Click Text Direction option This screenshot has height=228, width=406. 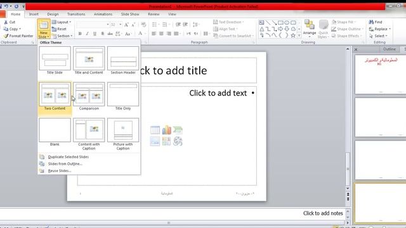pos(228,22)
